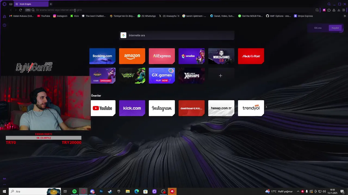Open the Booking.com speed dial tile
The height and width of the screenshot is (195, 348).
point(102,56)
